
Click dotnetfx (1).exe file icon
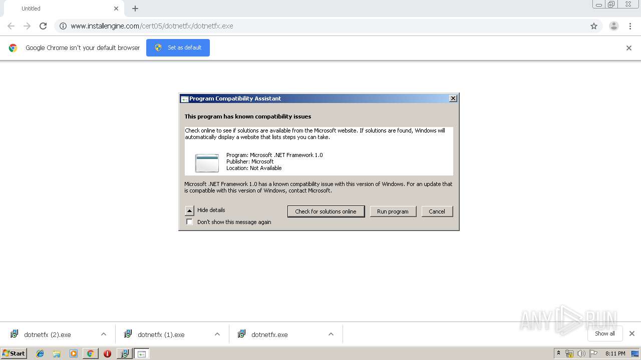tap(128, 334)
